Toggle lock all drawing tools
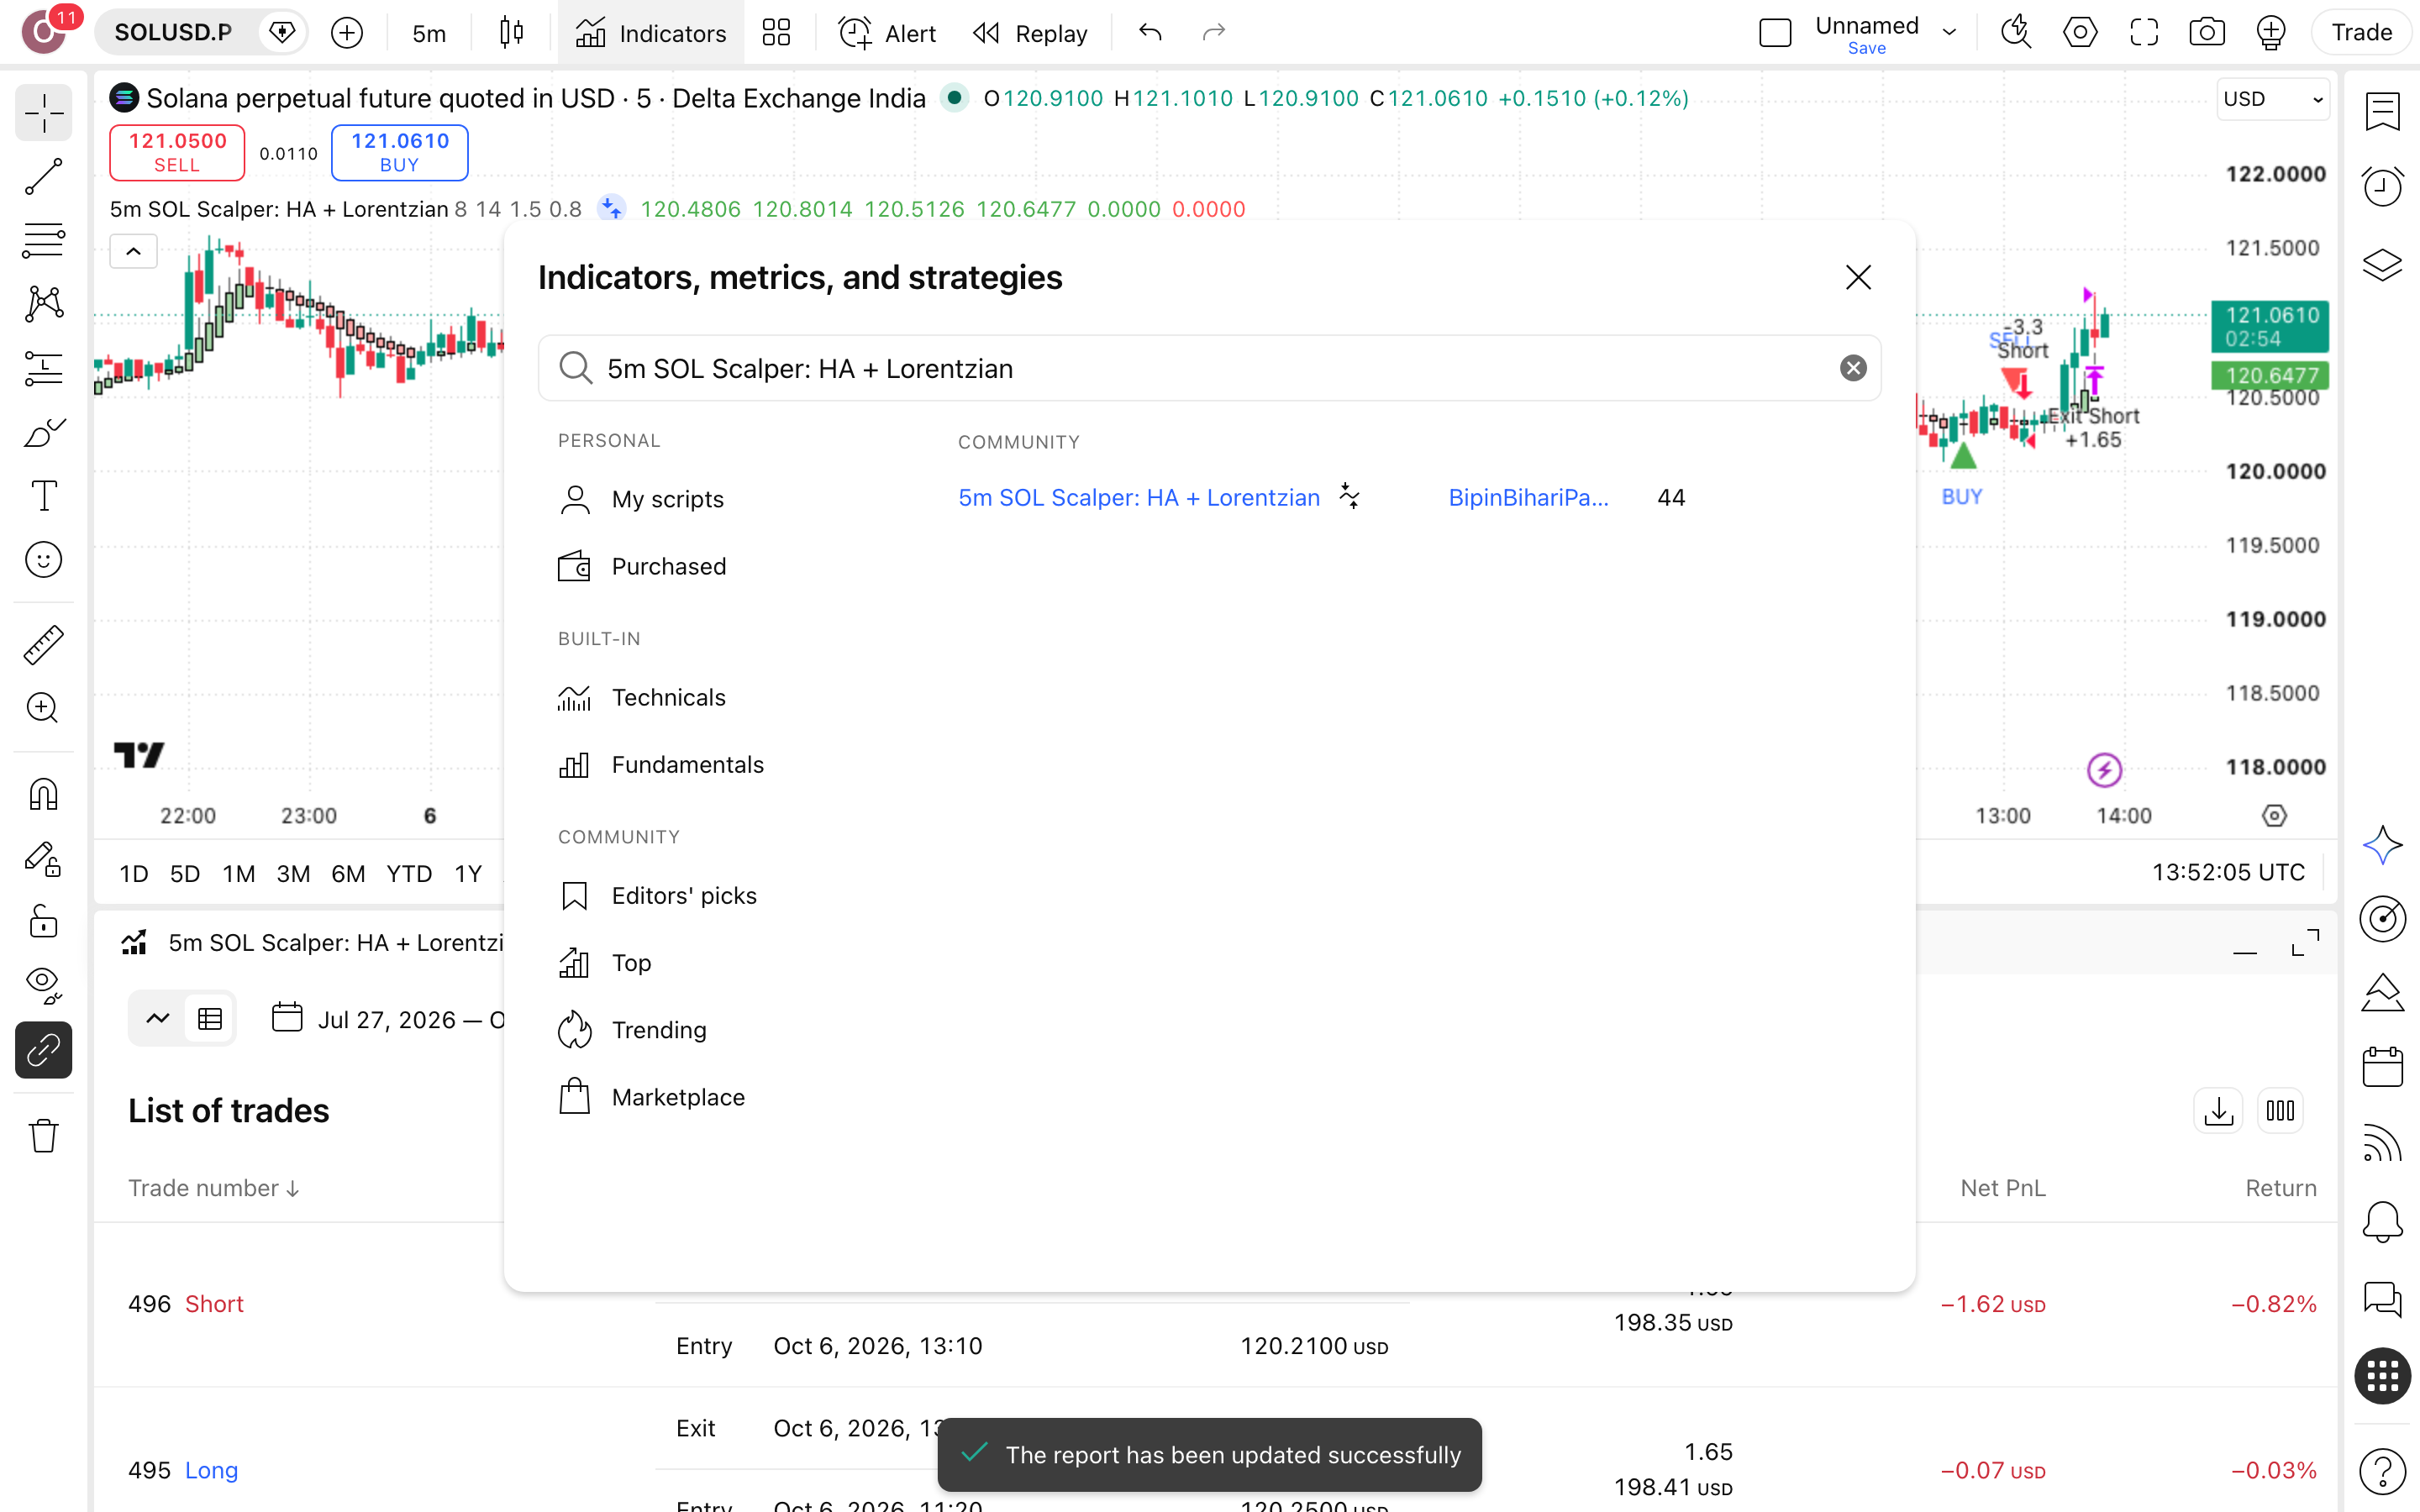 point(43,921)
